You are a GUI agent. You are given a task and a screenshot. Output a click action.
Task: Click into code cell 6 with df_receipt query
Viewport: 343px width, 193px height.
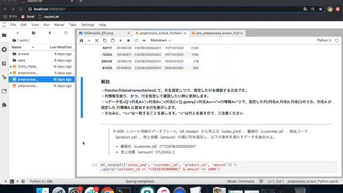tap(218, 167)
